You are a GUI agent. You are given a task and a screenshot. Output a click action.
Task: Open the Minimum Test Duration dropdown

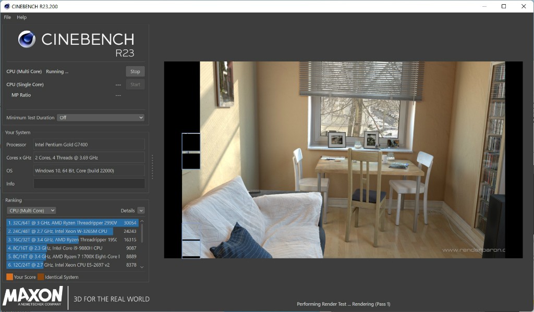pyautogui.click(x=101, y=117)
